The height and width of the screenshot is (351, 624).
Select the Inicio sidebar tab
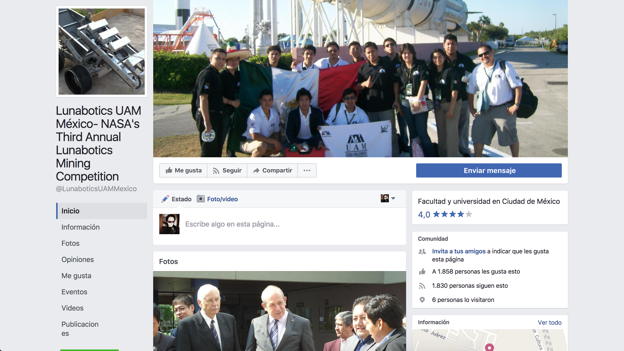[x=102, y=211]
